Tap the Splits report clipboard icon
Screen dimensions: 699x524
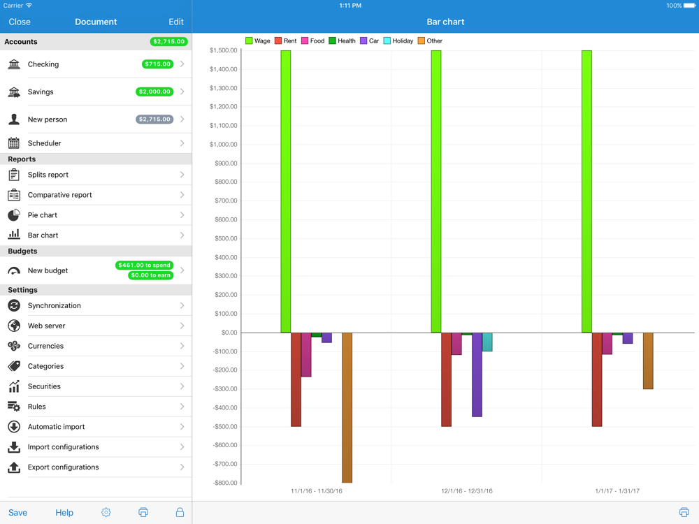14,175
